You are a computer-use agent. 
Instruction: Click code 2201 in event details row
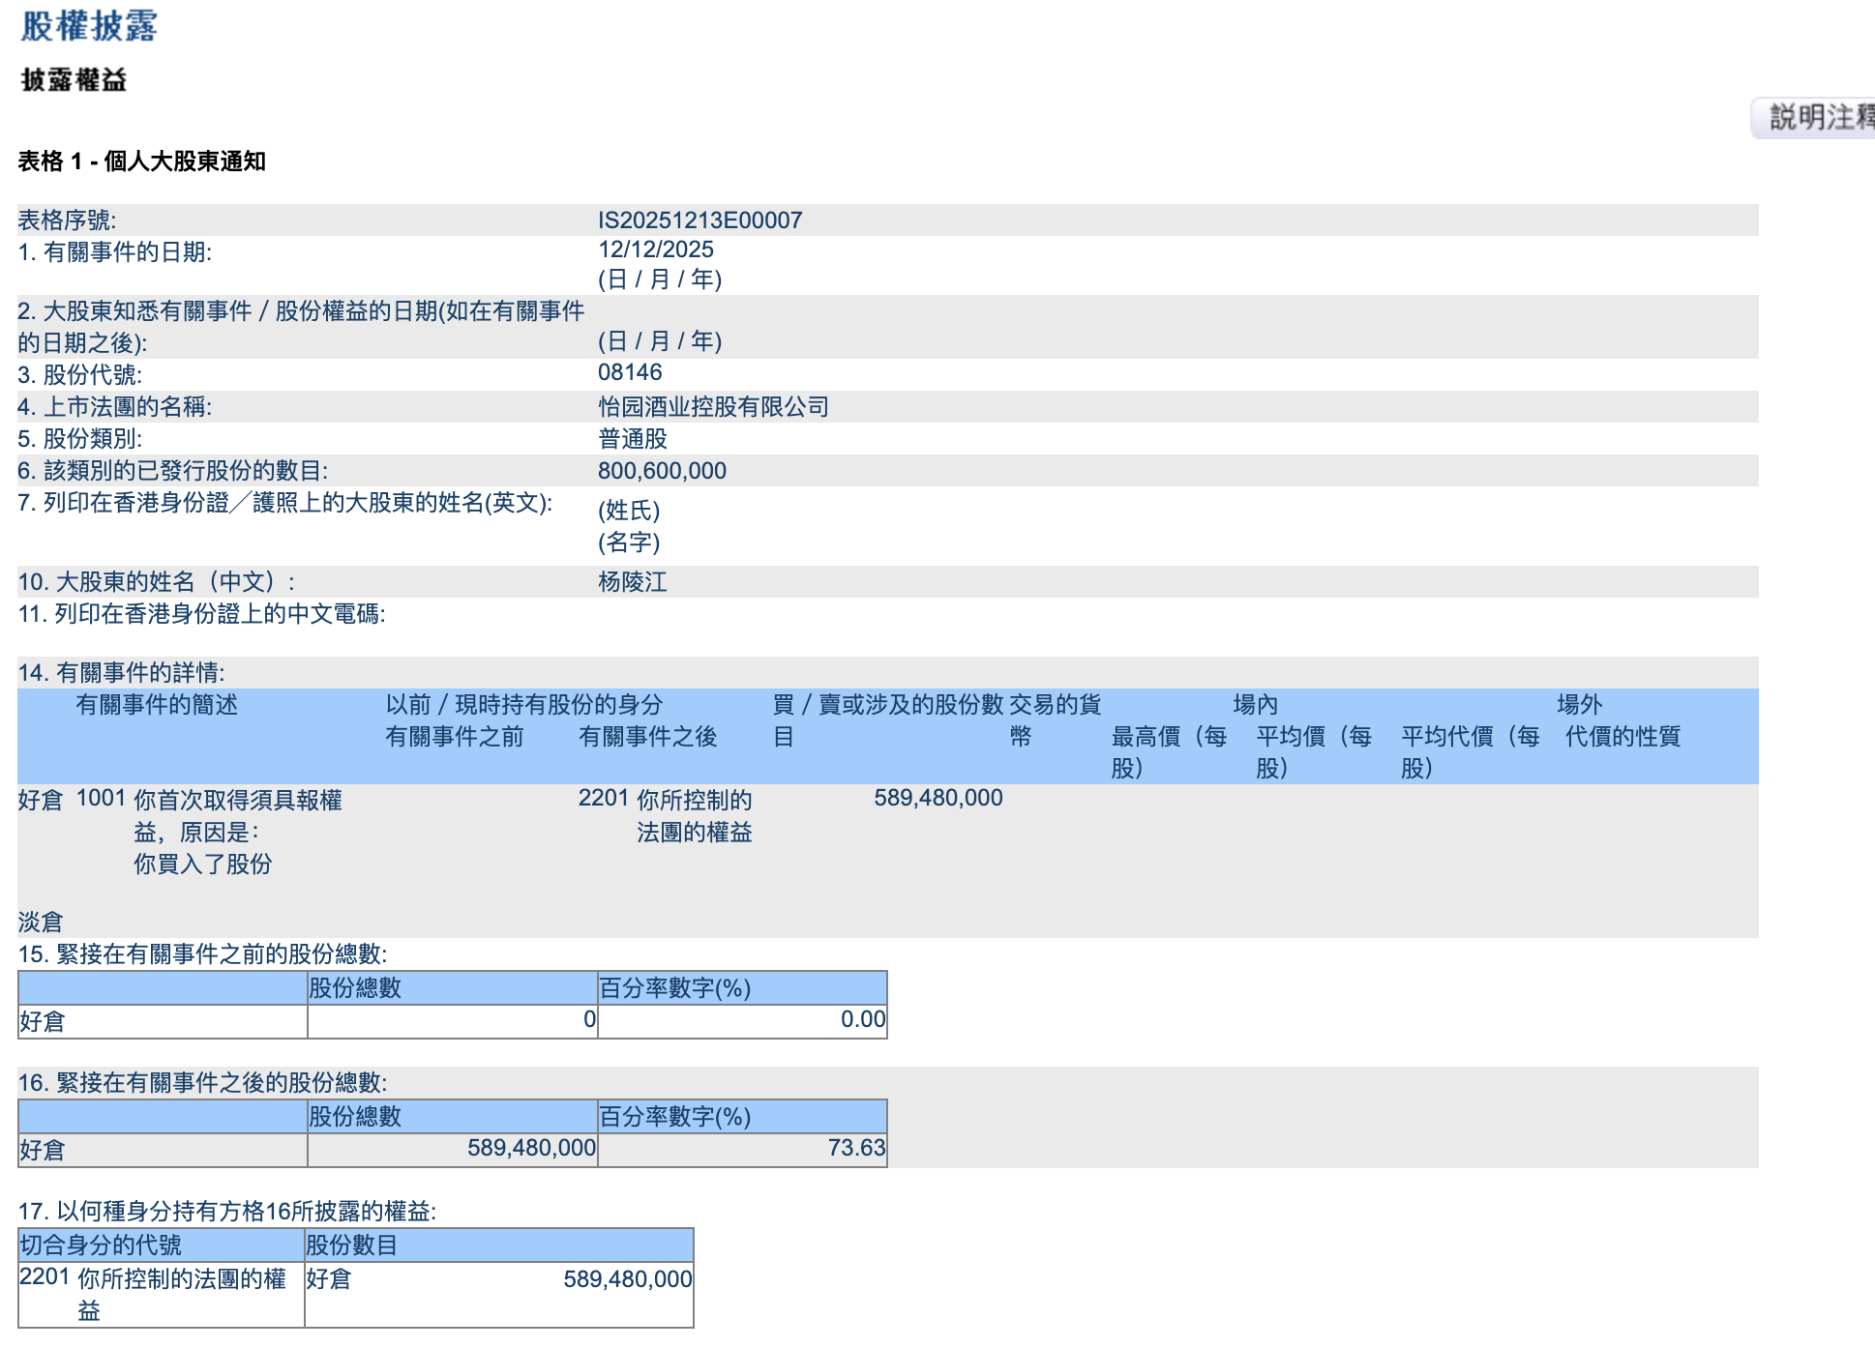tap(604, 799)
